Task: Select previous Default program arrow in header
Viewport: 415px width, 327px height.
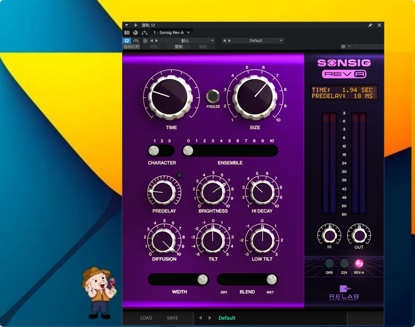Action: pyautogui.click(x=225, y=41)
